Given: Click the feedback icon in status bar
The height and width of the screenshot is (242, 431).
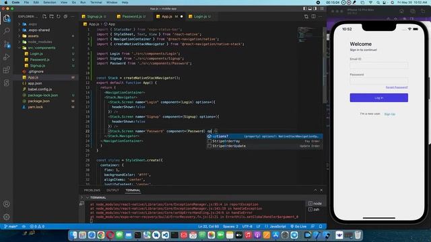Looking at the screenshot, I should point(312,227).
